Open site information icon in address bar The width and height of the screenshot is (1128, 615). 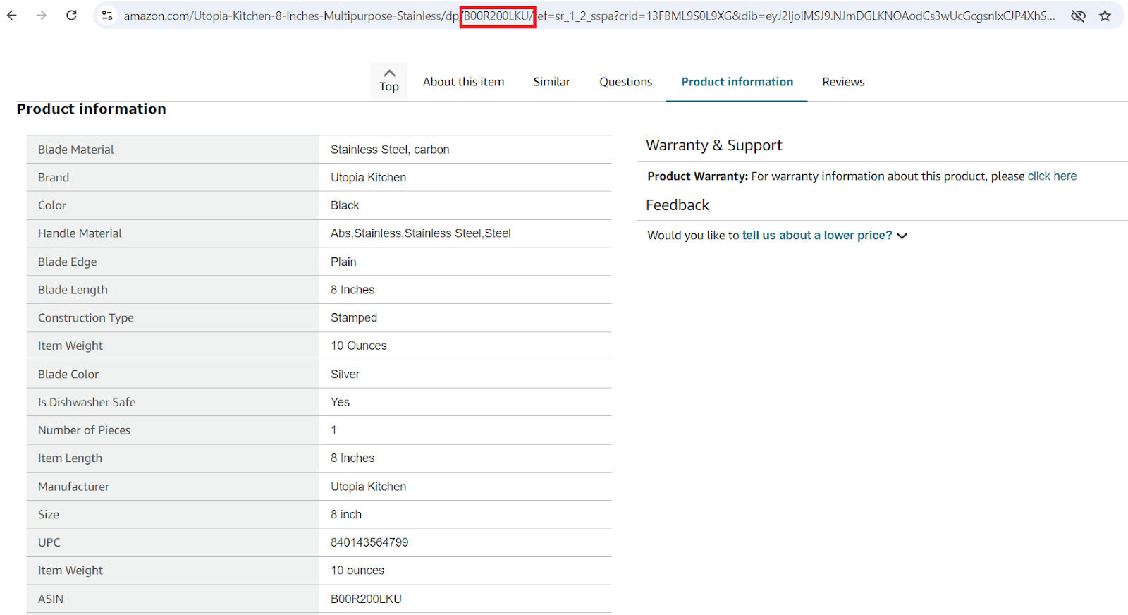pos(107,16)
